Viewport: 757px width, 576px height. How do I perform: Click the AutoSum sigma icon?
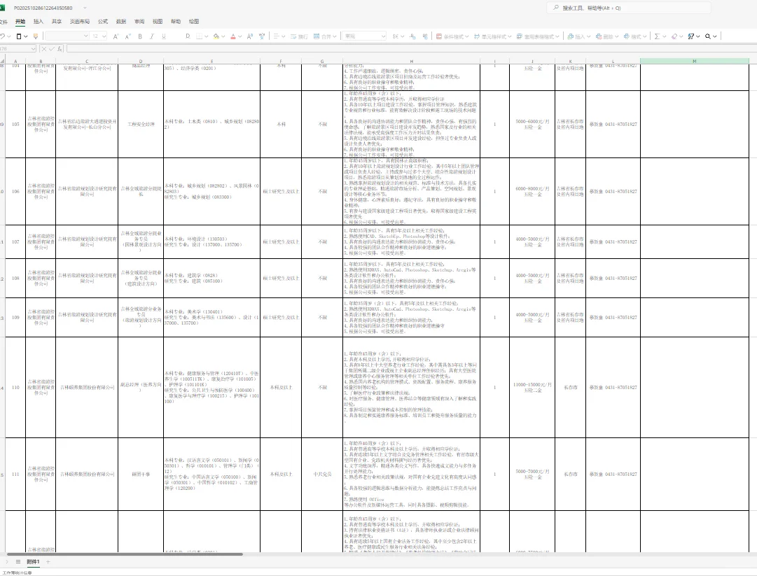pyautogui.click(x=657, y=36)
